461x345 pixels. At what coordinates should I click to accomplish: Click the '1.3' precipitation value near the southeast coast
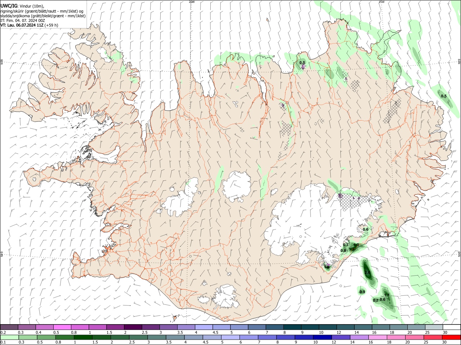[x=356, y=245]
